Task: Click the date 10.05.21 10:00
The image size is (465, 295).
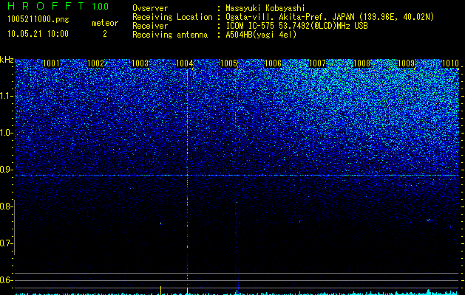Action: point(38,34)
